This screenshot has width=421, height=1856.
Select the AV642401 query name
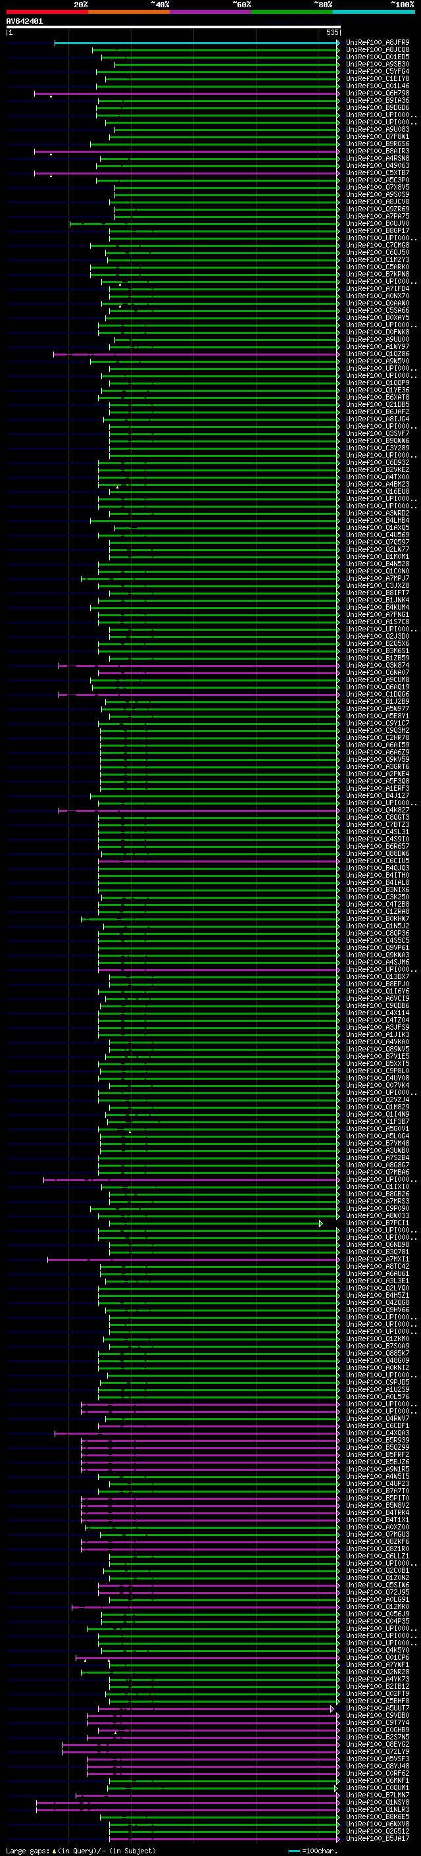(x=24, y=21)
